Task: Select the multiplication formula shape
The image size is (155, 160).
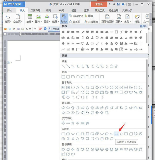Action: pyautogui.click(x=73, y=123)
